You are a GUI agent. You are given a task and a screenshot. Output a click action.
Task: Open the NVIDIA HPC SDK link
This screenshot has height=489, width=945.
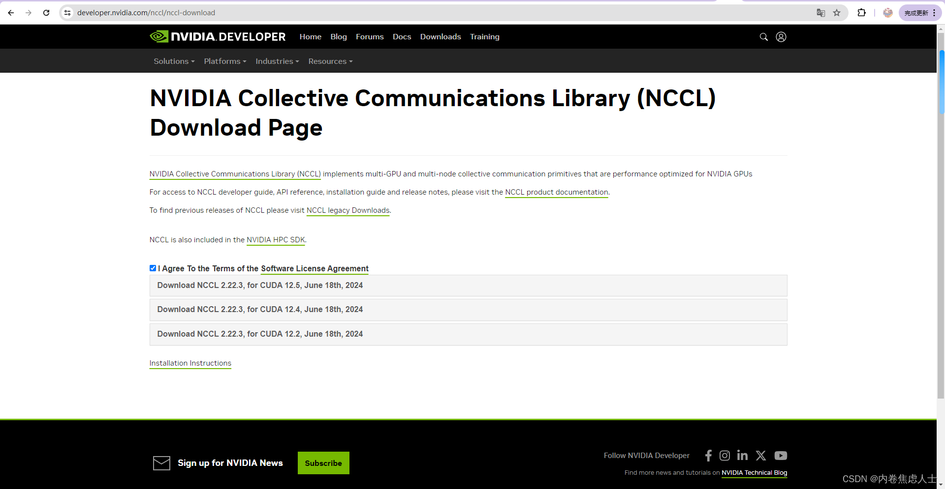pyautogui.click(x=276, y=240)
